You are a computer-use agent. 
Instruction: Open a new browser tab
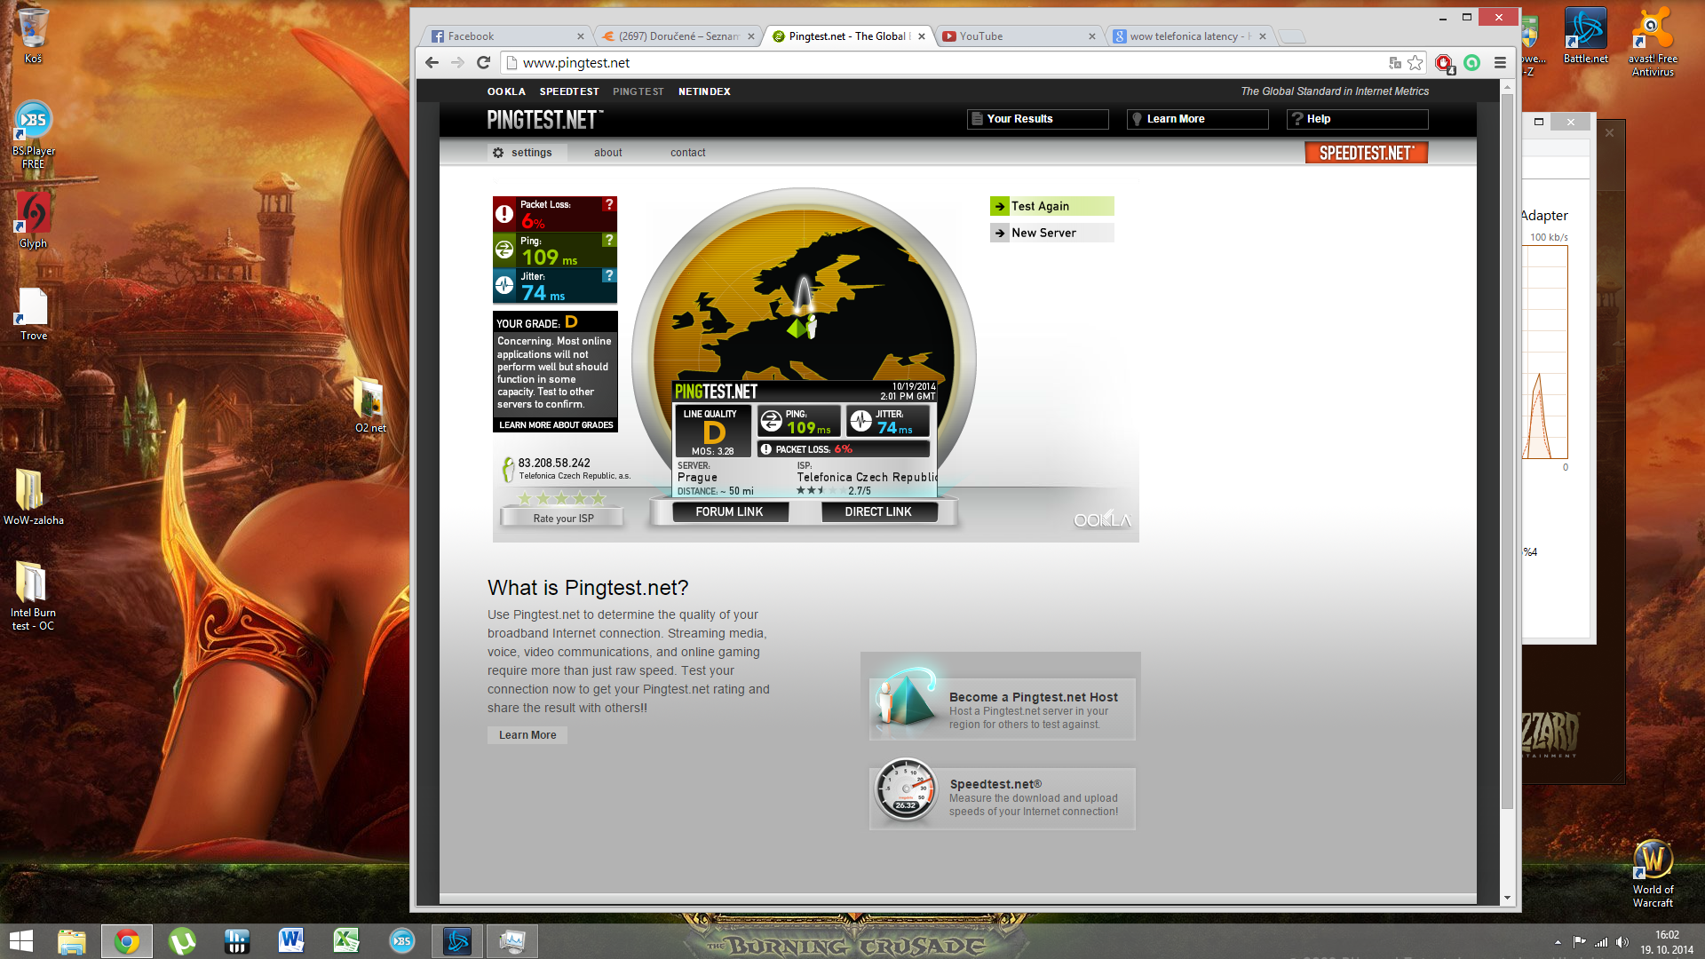pyautogui.click(x=1292, y=36)
